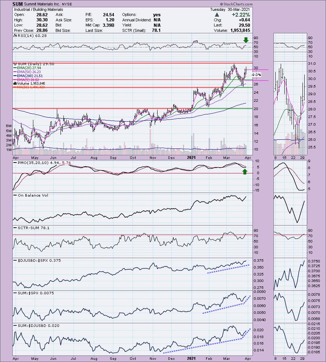Click the EPS value 1.20
Viewport: 326px width, 362px height.
(x=110, y=20)
